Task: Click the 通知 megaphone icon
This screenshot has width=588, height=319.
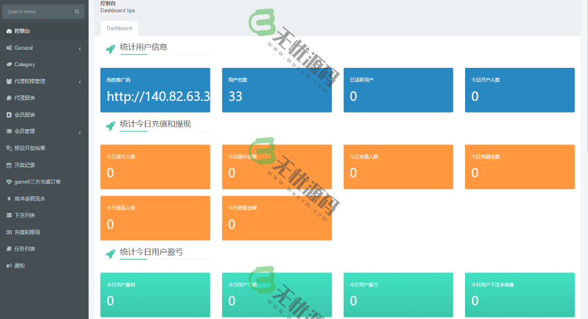Action: [9, 266]
